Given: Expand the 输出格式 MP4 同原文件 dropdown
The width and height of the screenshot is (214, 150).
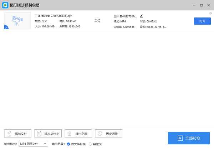Looking at the screenshot, I should [x=34, y=144].
